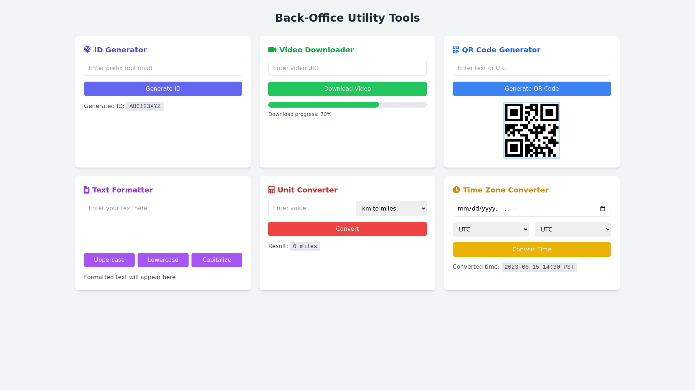Click the generated QR code image
This screenshot has width=695, height=390.
coord(531,130)
